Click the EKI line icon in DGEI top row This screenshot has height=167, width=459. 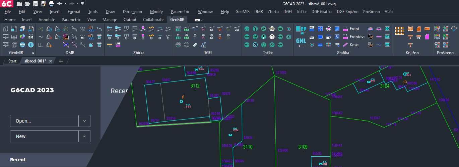pyautogui.click(x=186, y=29)
